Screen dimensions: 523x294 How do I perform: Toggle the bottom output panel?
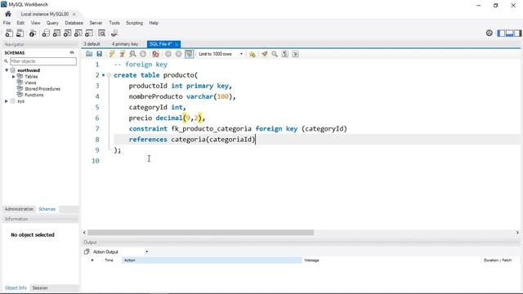coord(509,33)
